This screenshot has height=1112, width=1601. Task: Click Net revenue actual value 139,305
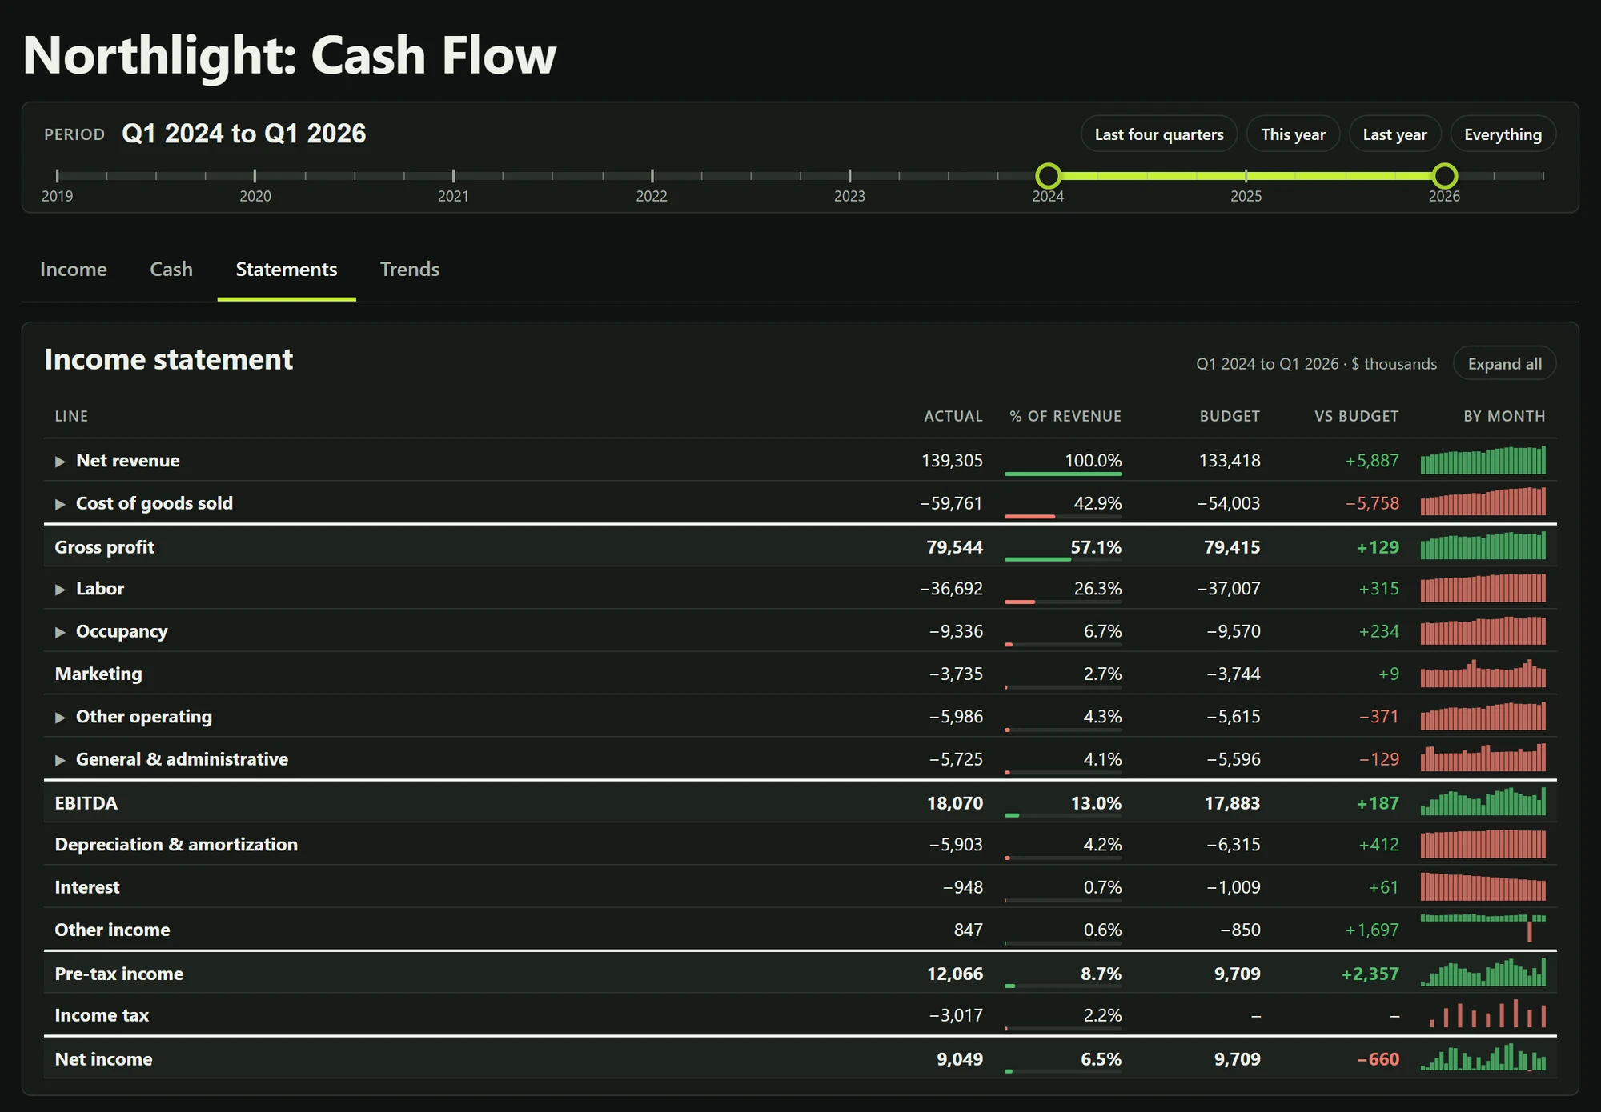click(952, 461)
